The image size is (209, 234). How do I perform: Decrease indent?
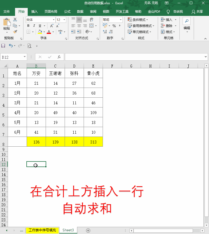pos(73,32)
